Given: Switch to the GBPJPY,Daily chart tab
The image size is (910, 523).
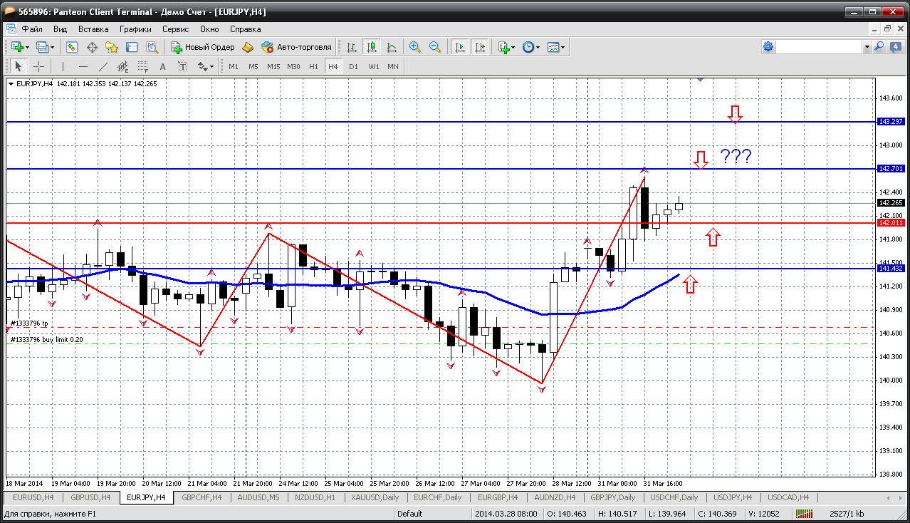Looking at the screenshot, I should (612, 497).
